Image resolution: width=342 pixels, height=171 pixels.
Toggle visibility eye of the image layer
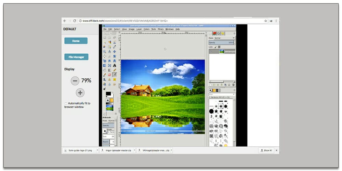(x=211, y=52)
